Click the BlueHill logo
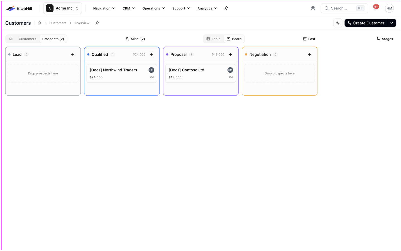The image size is (401, 251). coord(19,8)
